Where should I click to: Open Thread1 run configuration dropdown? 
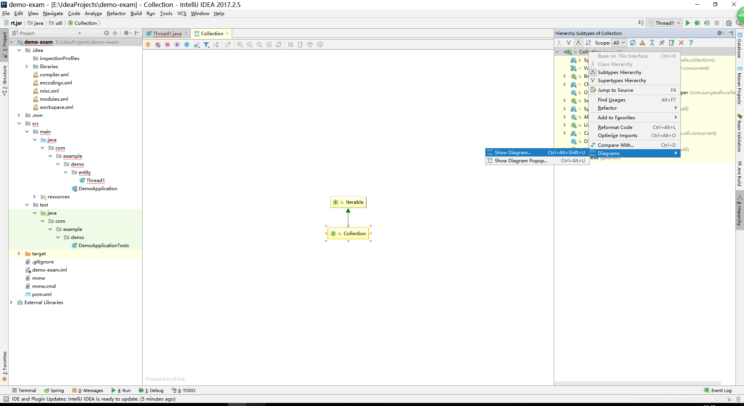click(664, 23)
